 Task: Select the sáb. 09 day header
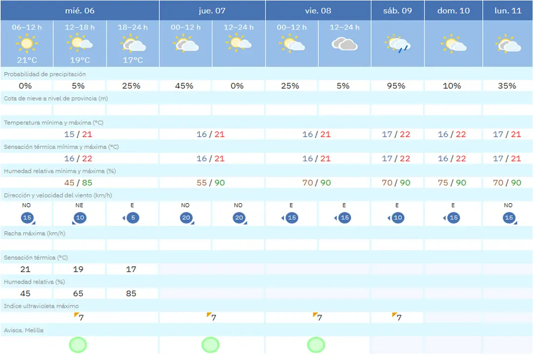398,10
